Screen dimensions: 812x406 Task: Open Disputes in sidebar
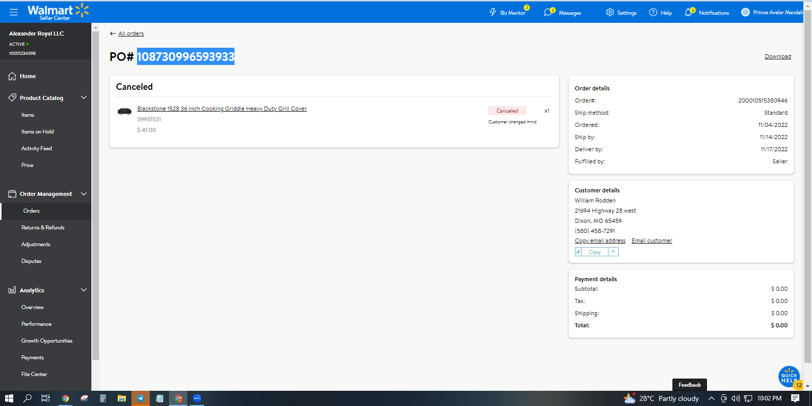pyautogui.click(x=31, y=261)
